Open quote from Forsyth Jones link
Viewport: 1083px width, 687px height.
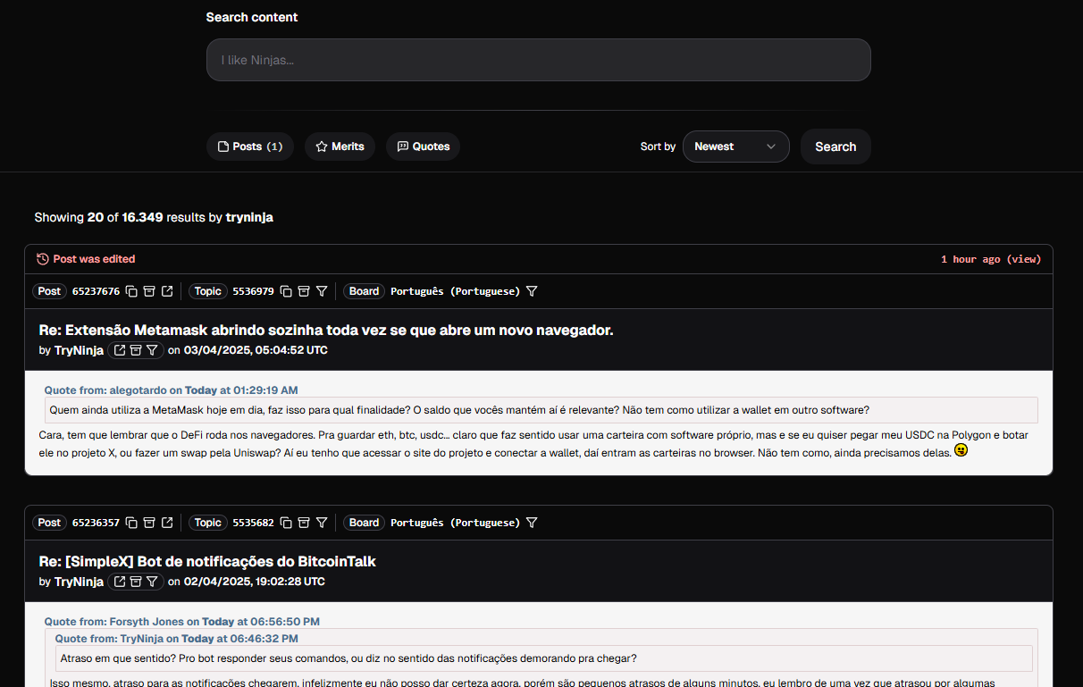[x=182, y=622]
